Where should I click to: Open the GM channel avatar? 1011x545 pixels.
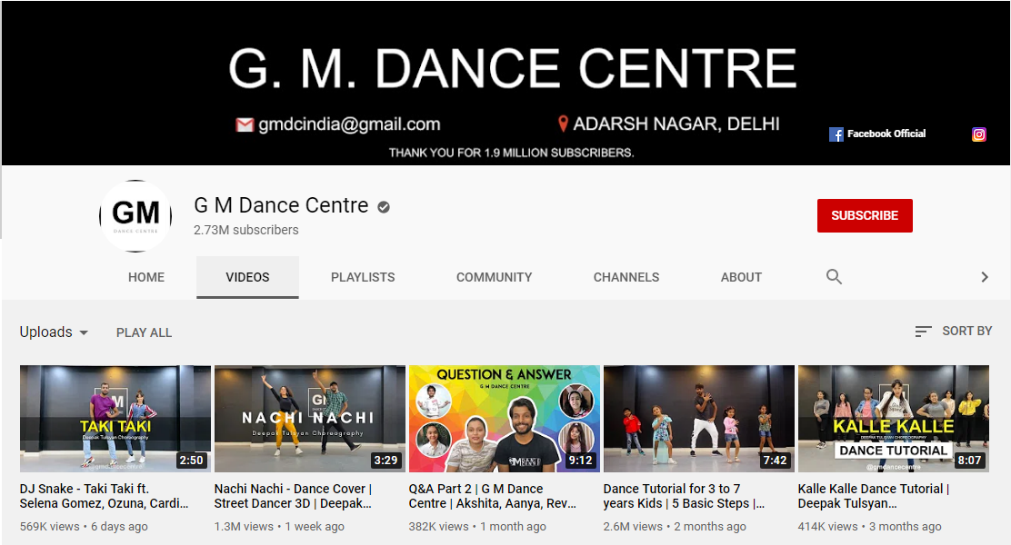tap(135, 216)
